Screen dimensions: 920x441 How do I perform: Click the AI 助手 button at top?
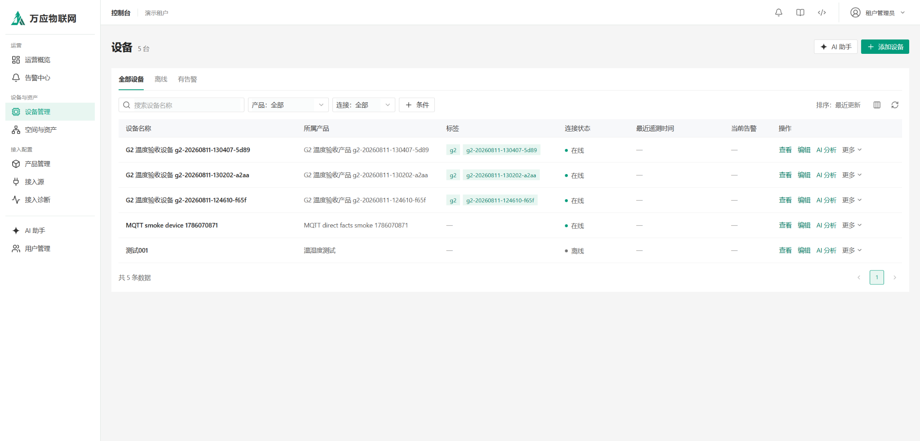[836, 47]
